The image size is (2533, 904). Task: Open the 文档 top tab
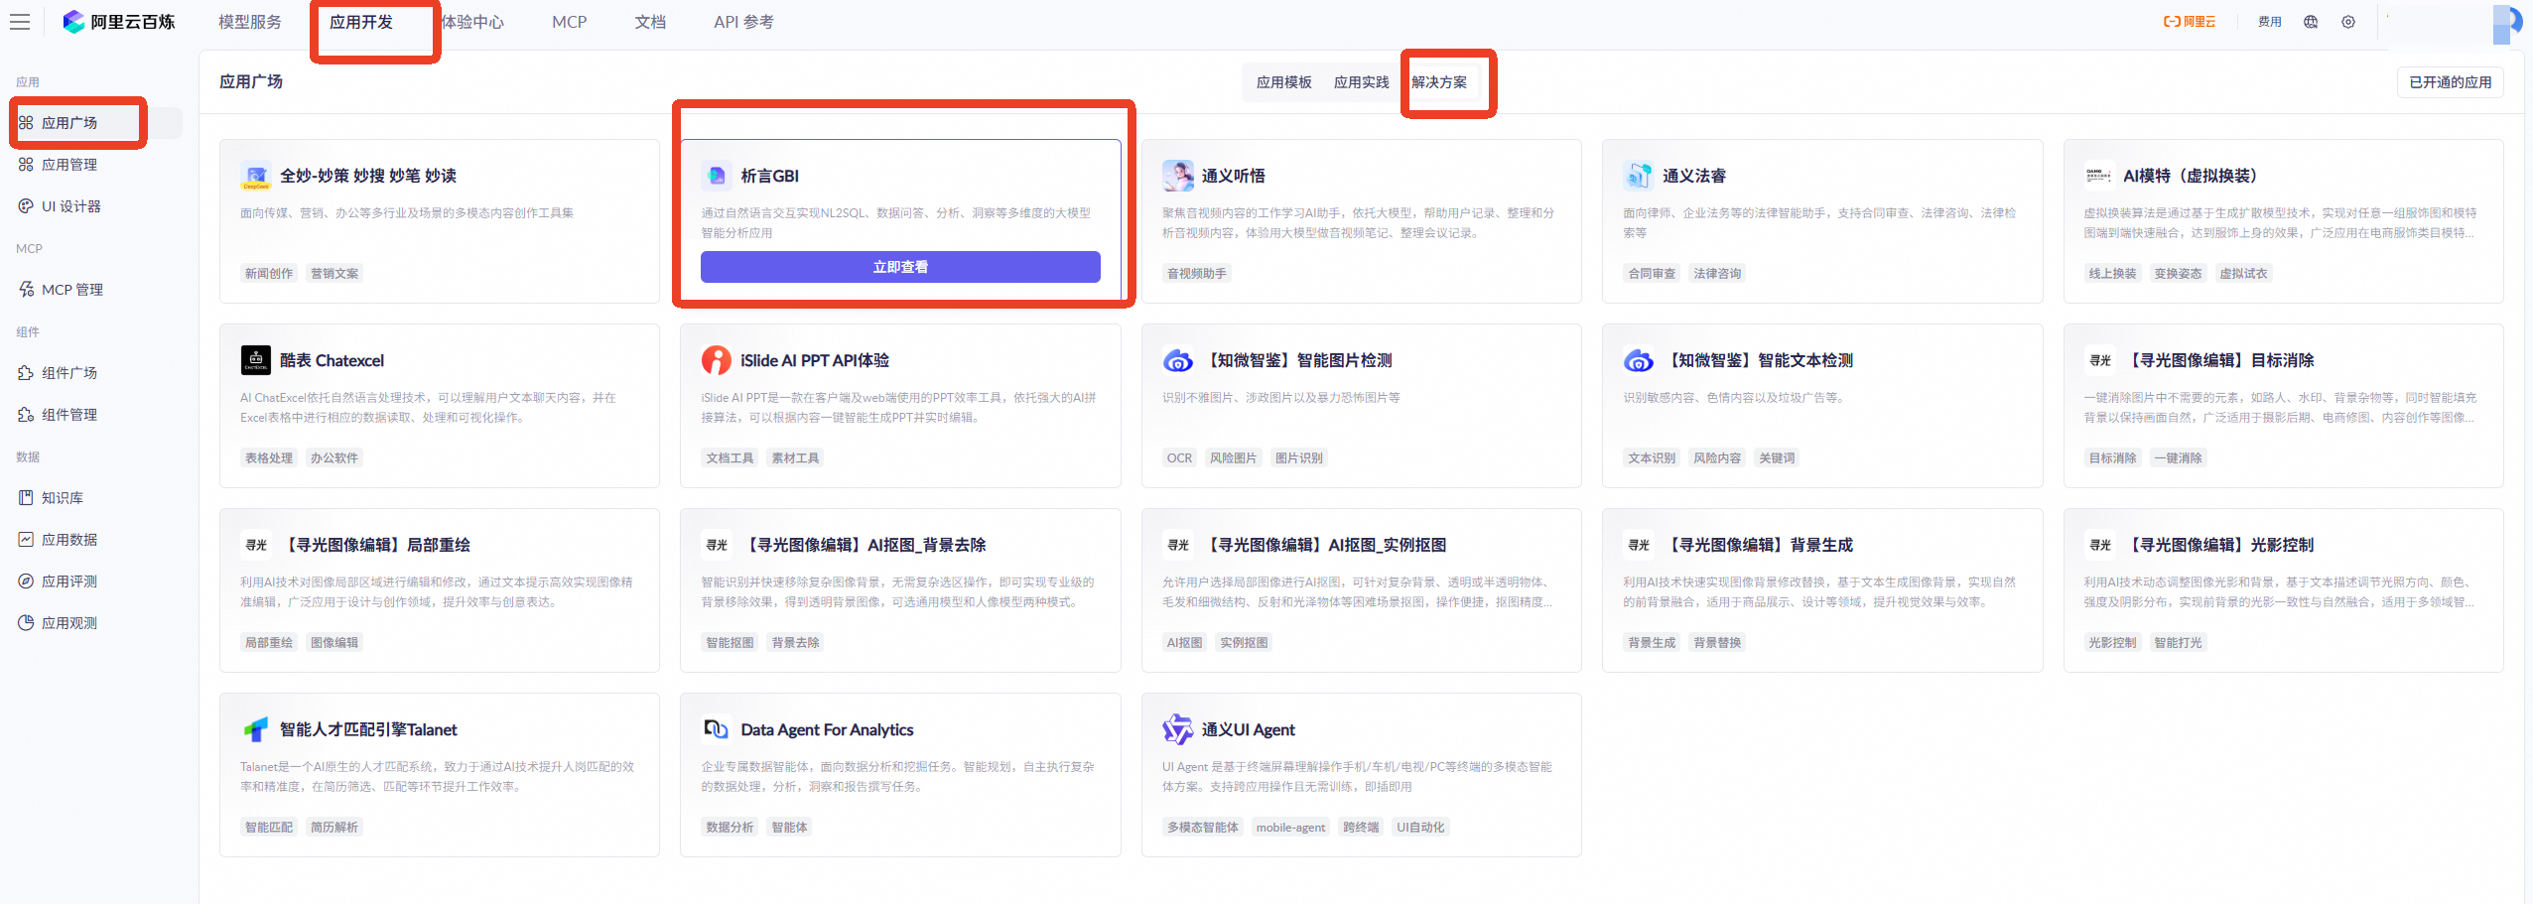(651, 22)
